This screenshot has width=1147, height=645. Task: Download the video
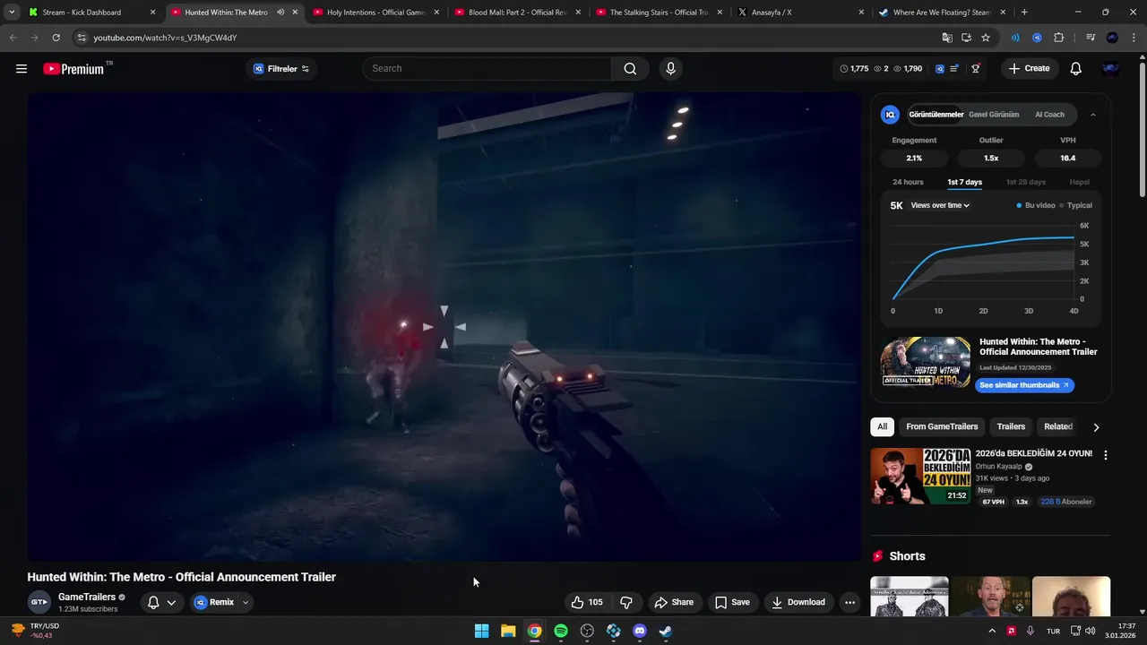tap(798, 602)
